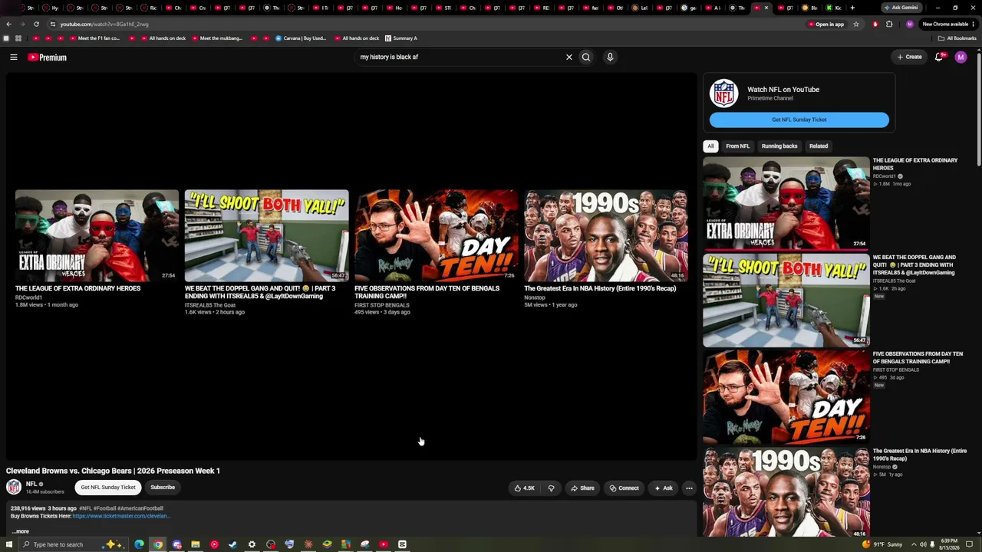Click Open in app in address bar
The height and width of the screenshot is (552, 982).
pyautogui.click(x=825, y=24)
